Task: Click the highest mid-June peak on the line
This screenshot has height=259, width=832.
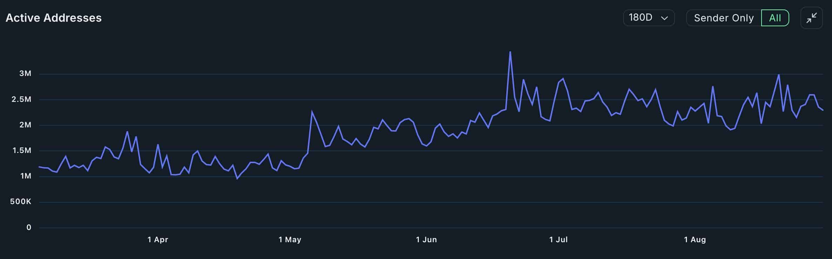Action: (x=510, y=52)
